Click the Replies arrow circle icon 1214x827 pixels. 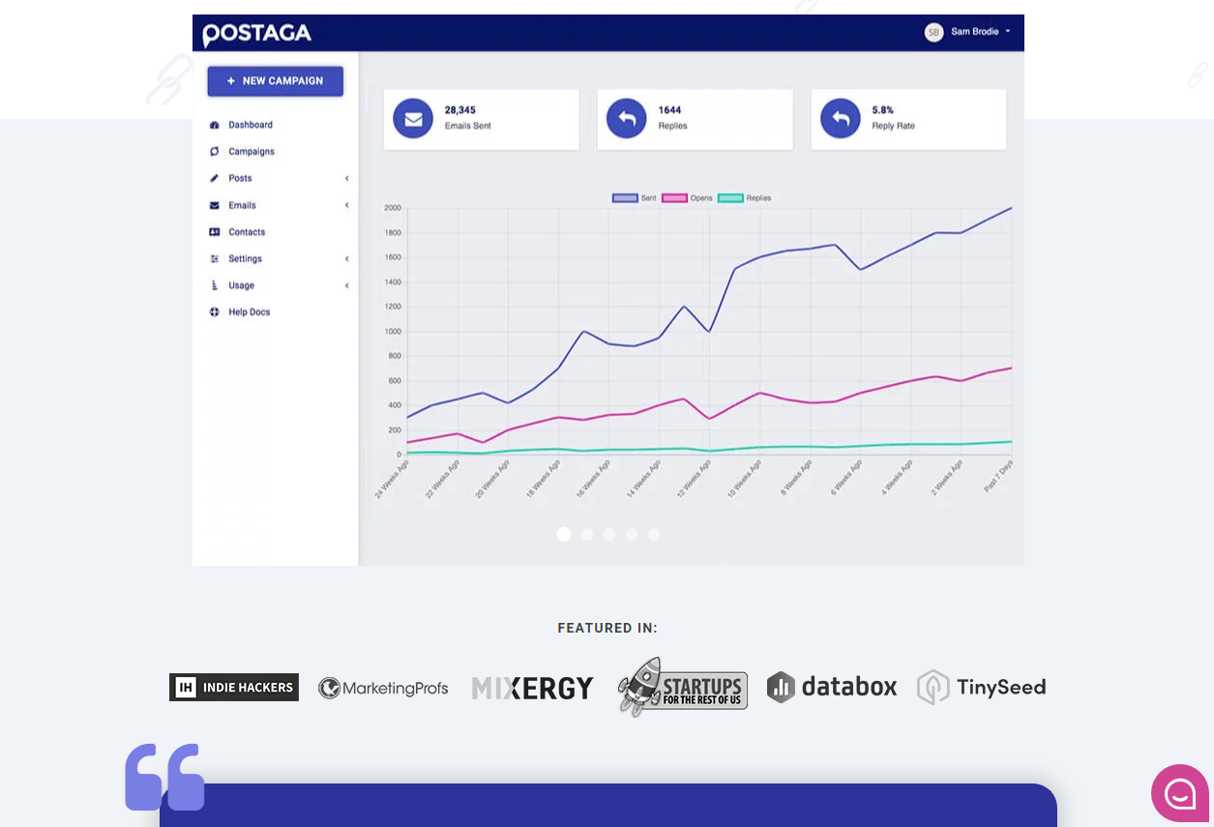(x=627, y=119)
